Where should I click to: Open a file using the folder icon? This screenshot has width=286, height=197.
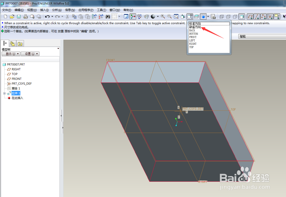(12, 17)
